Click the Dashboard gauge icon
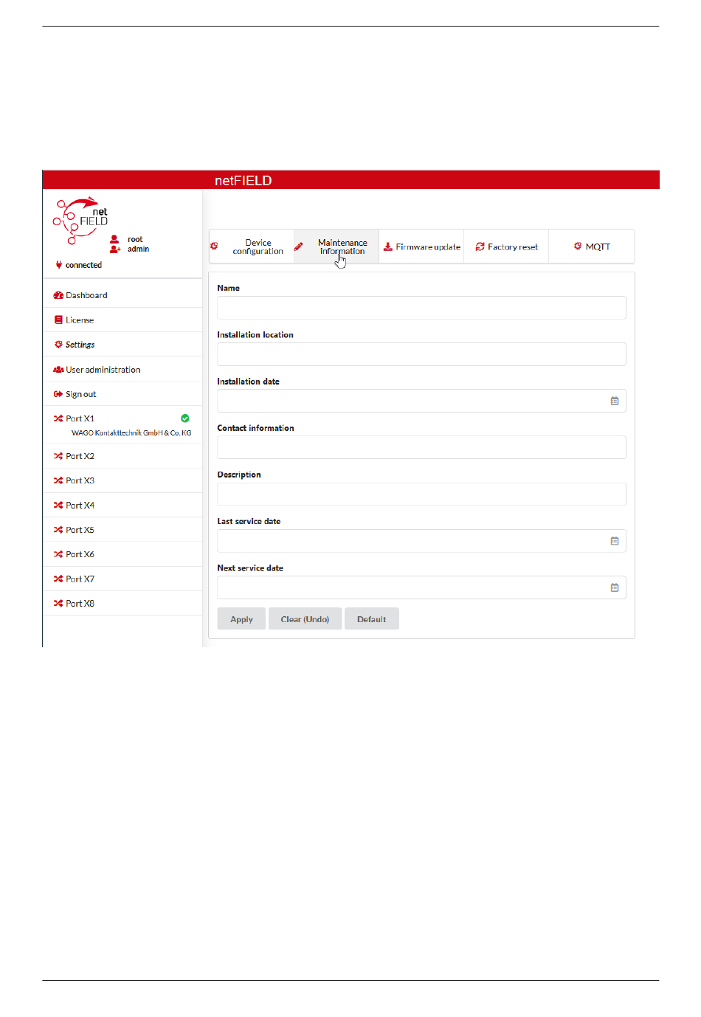Viewport: 701px width, 1017px height. click(58, 295)
